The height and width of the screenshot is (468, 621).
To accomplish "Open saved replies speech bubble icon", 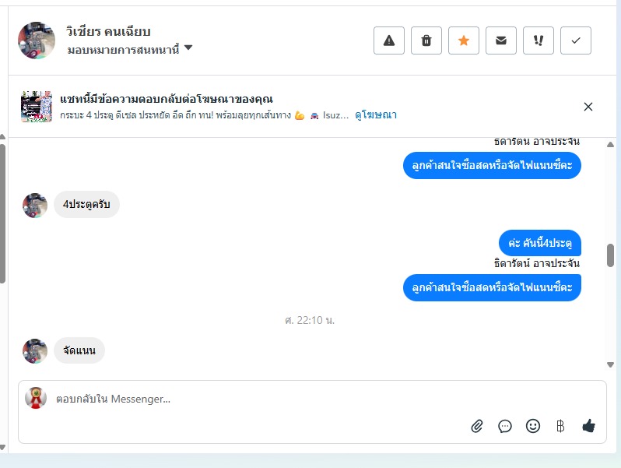I will [505, 426].
